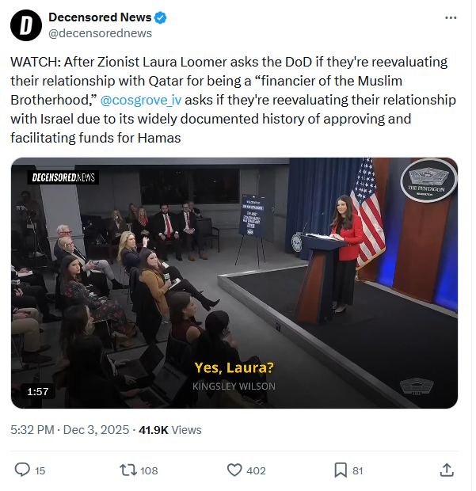476x491 pixels.
Task: Click the 1:57 video duration badge
Action: [38, 391]
